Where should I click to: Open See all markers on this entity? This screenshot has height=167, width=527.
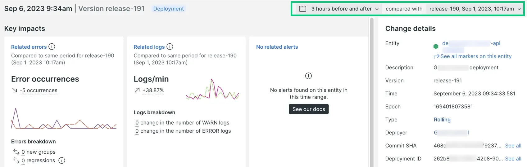click(476, 56)
